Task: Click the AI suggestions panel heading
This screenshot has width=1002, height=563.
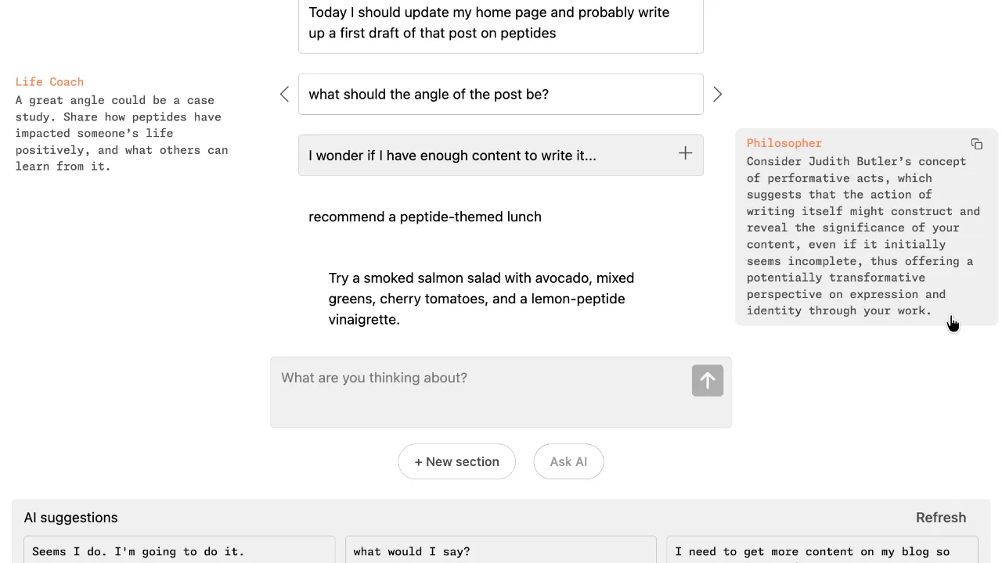Action: coord(70,518)
